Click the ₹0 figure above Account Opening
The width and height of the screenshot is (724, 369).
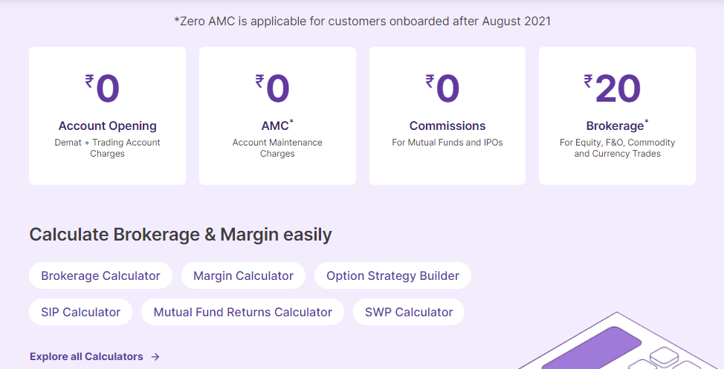click(103, 88)
